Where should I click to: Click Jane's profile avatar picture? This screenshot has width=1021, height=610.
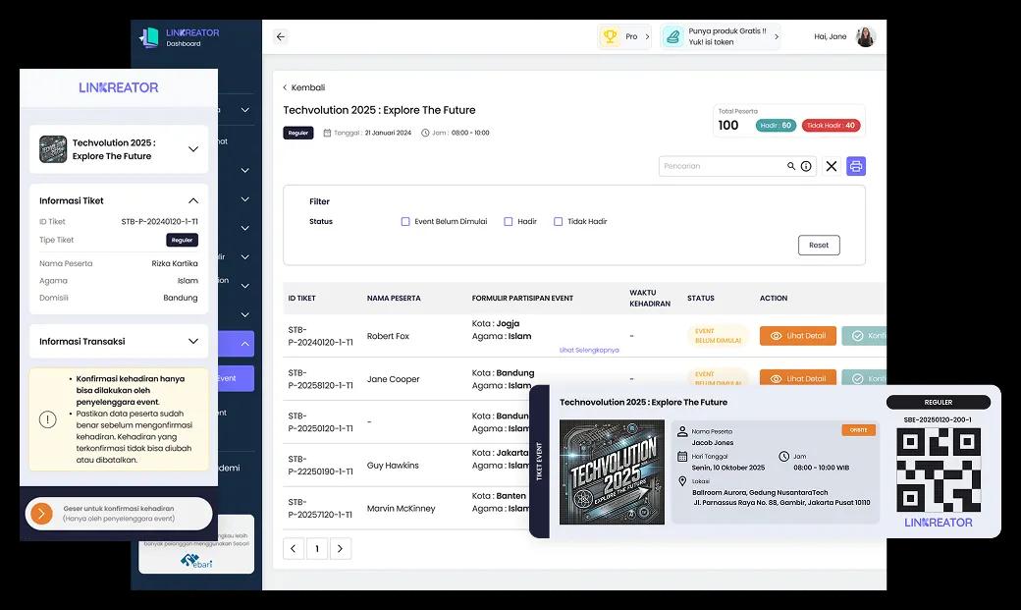tap(865, 36)
